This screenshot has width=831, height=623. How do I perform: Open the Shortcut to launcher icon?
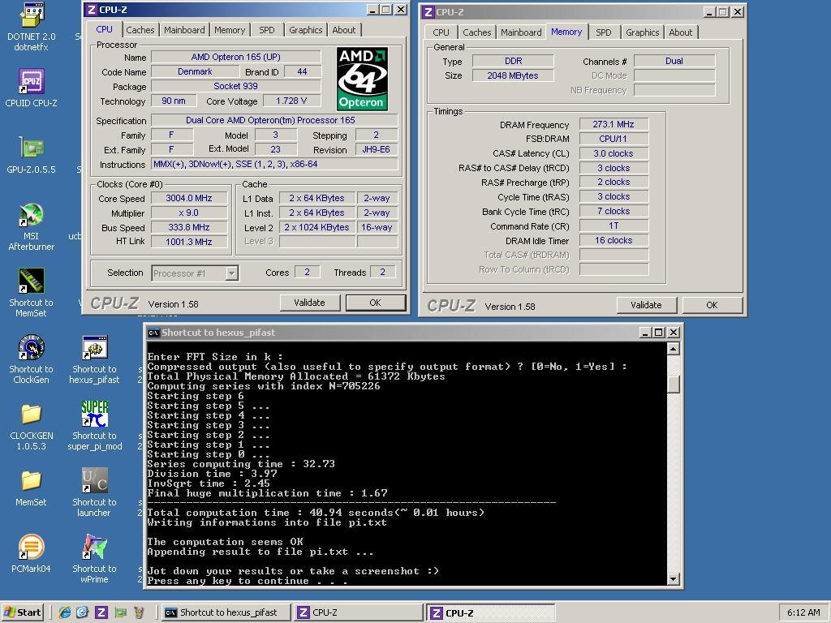pos(94,492)
